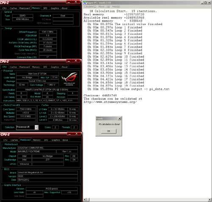Go to Graphics tab in bottom CPU-Z window
Screen dimensions: 212x202
point(56,140)
